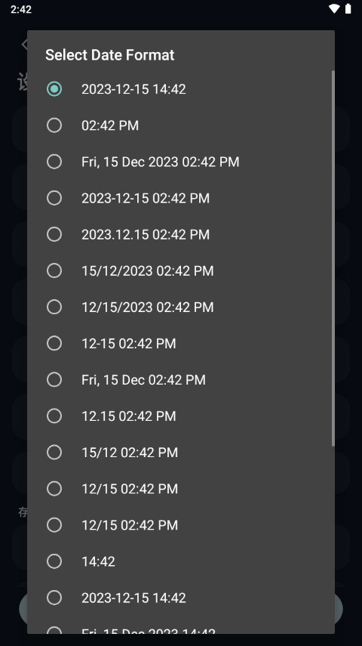
Task: Pick the 2023-12-15 02:42 PM option
Action: 180,198
